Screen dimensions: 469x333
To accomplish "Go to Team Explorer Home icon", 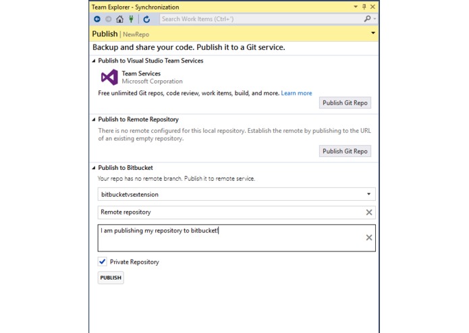I will (119, 19).
